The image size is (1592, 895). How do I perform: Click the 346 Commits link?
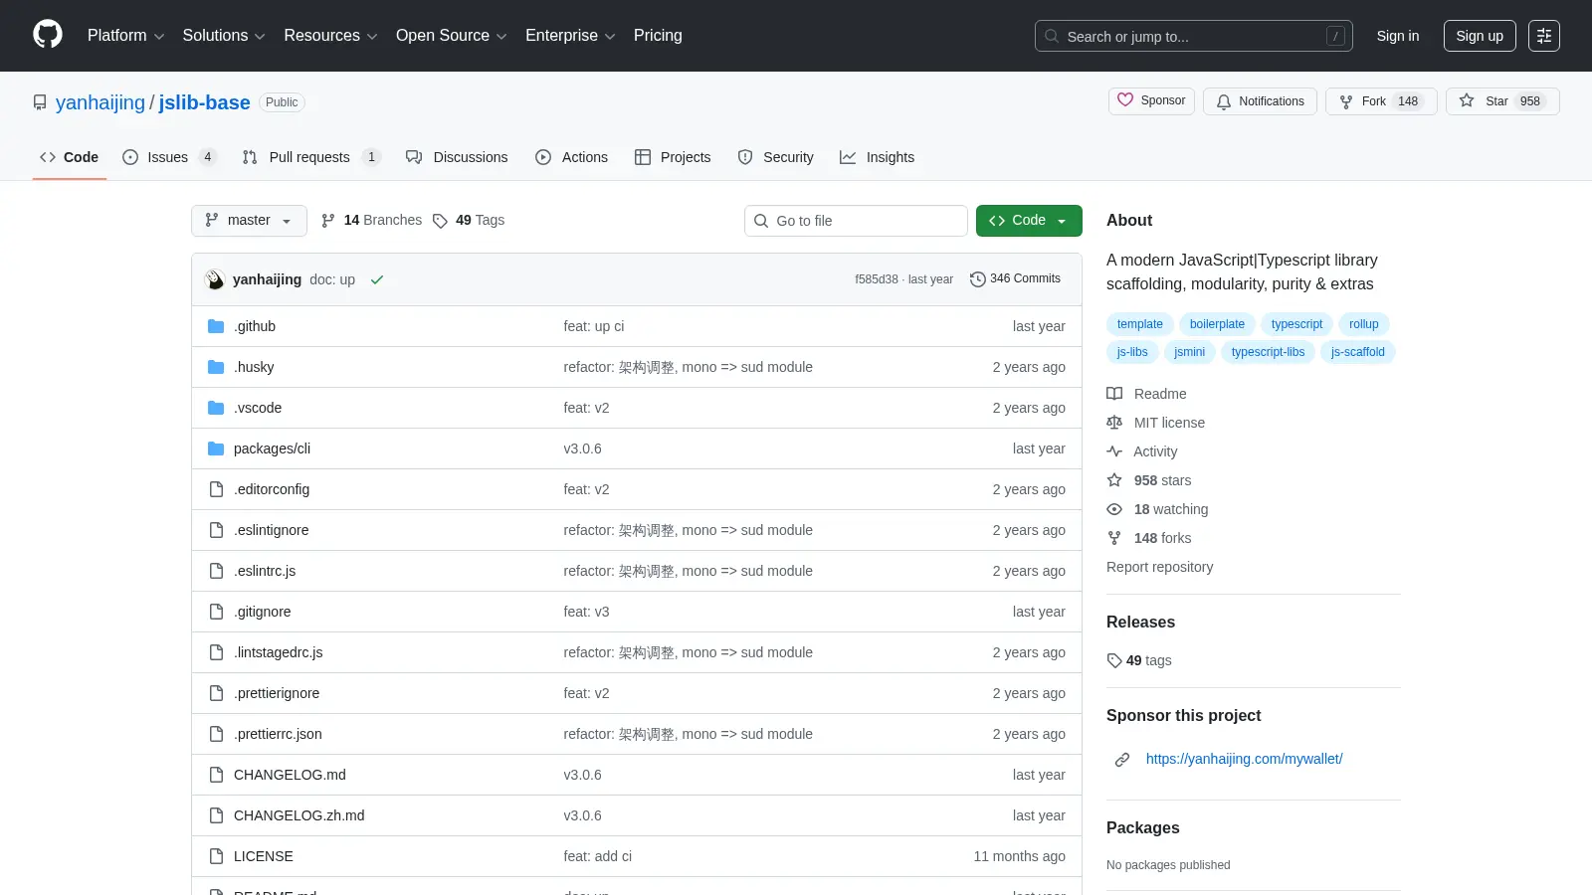1015,279
